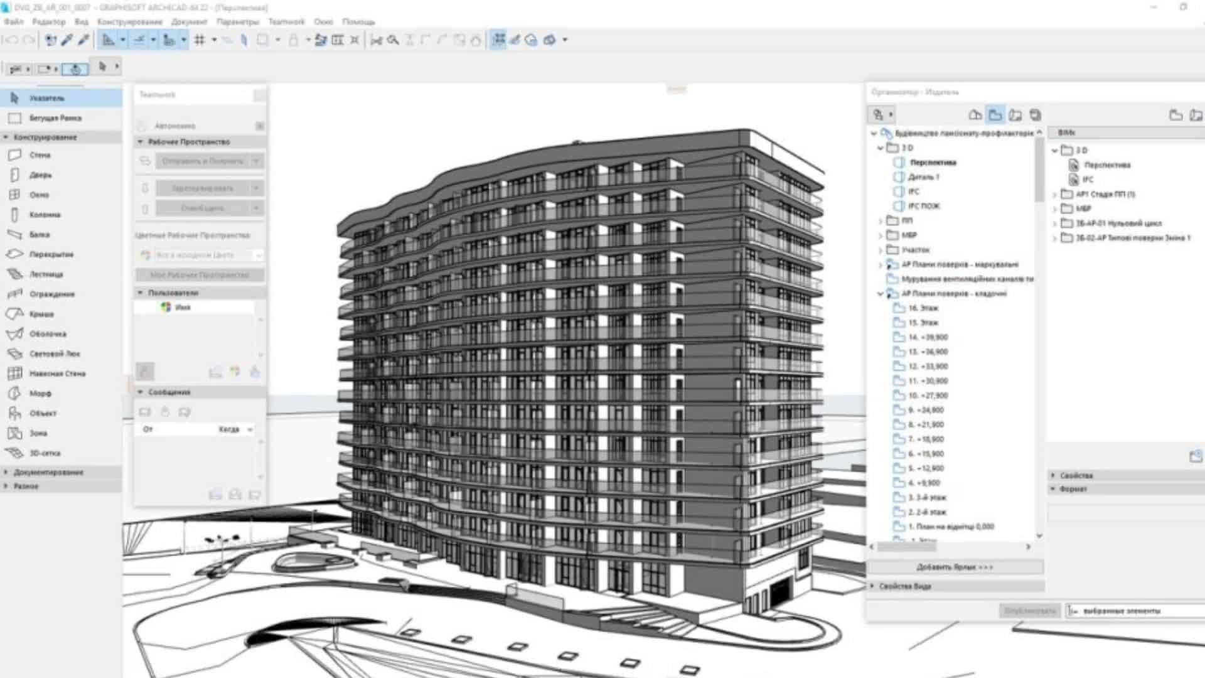The height and width of the screenshot is (678, 1205).
Task: Toggle the grid snap icon in the toolbar
Action: [200, 40]
